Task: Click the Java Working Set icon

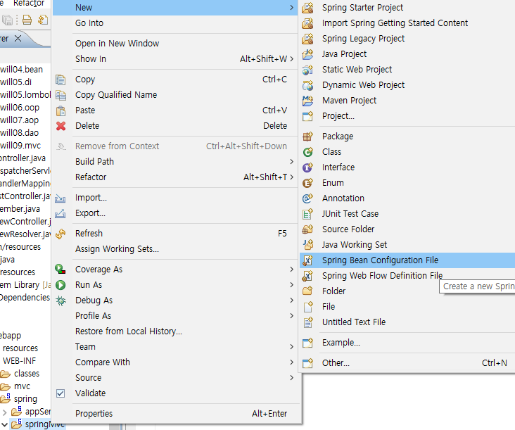Action: 307,244
